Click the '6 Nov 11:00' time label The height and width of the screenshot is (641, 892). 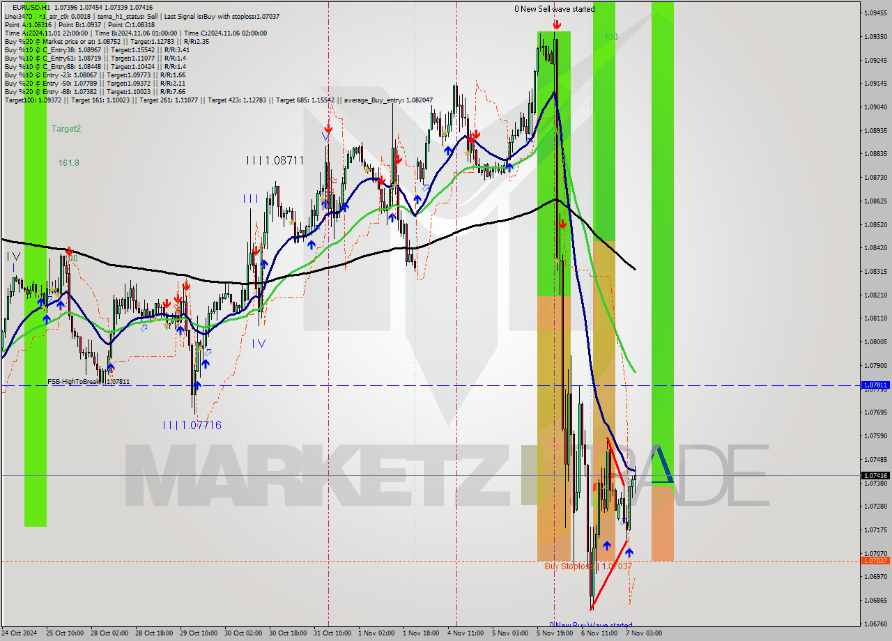pyautogui.click(x=599, y=633)
